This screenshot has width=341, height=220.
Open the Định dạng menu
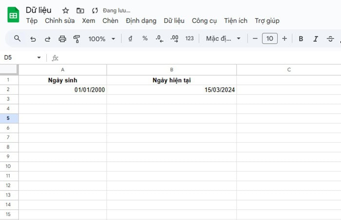tap(141, 20)
